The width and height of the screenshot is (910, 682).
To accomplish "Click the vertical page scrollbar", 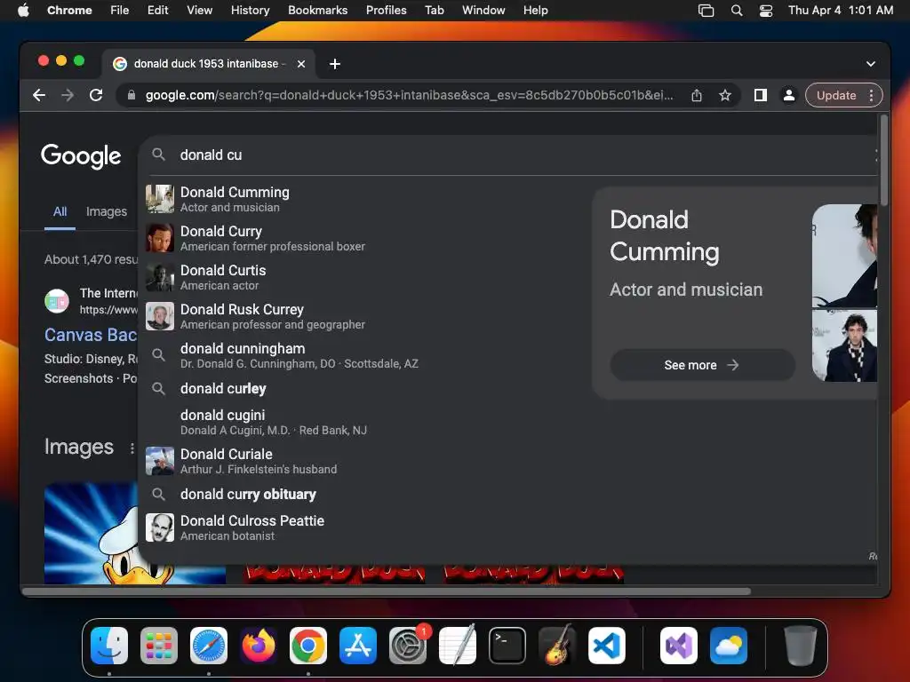I will (x=883, y=161).
